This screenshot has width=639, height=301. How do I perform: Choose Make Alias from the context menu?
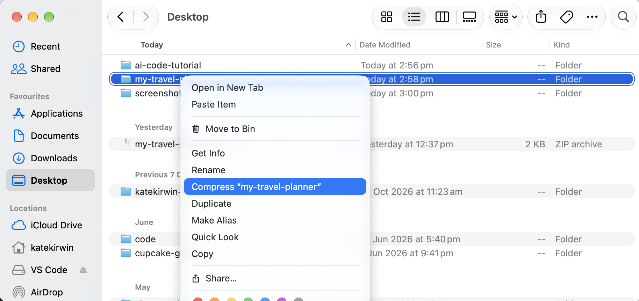click(x=275, y=220)
